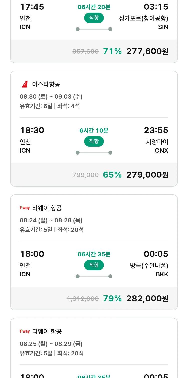
Task: Click the 08.25 (월) ~ 08.29 (금) dates
Action: pyautogui.click(x=51, y=344)
